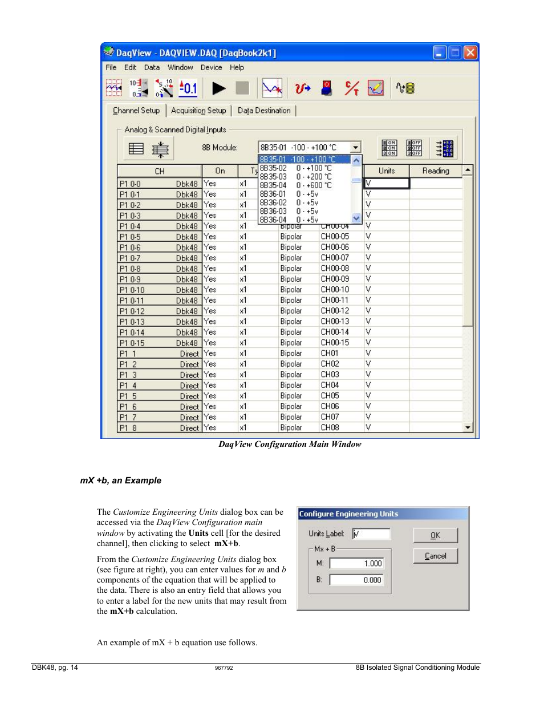Click the selected Units cell of P1 0-0
The image size is (544, 704).
(387, 184)
